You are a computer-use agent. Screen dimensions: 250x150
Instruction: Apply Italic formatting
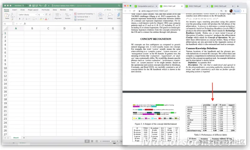[23, 19]
